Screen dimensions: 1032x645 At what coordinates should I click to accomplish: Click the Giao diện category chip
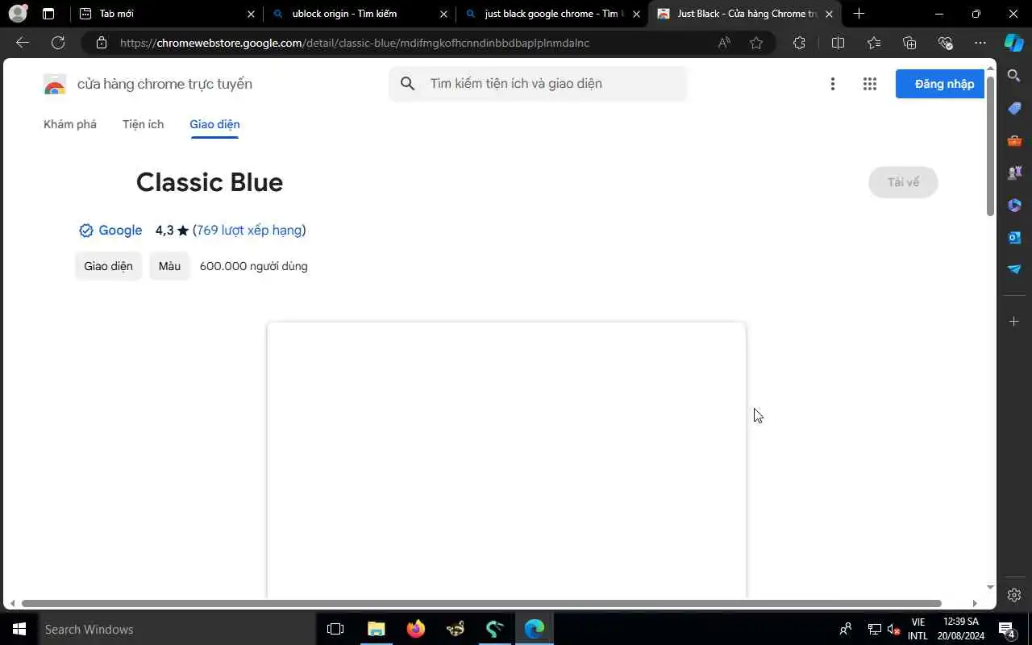[x=108, y=266]
